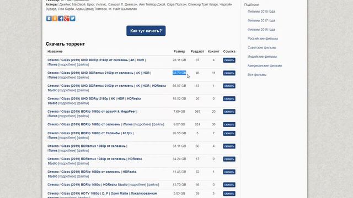353x198 pixels.
Task: Show [файлы] for the 31.11 GB torrent
Action: pos(83,151)
